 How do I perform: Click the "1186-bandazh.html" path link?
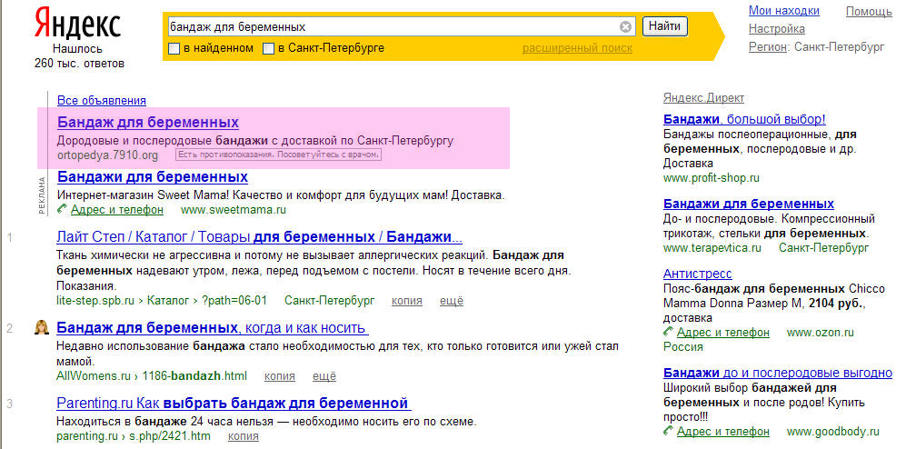[x=194, y=376]
